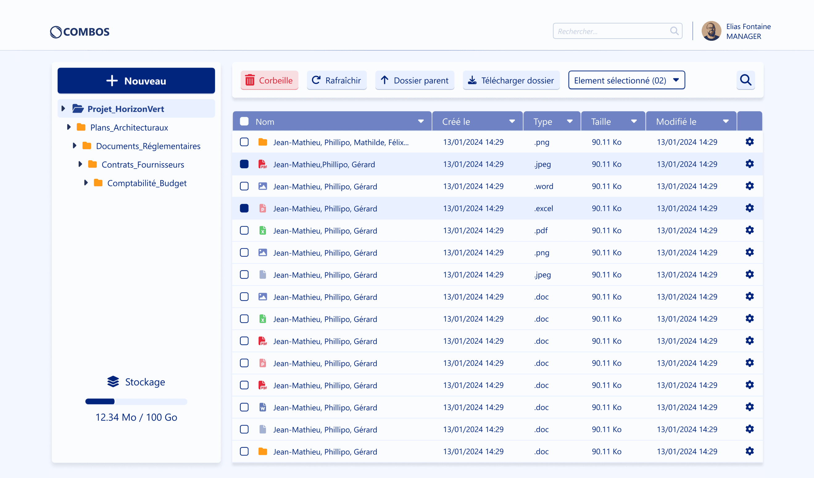Click the Rafraîchir button
This screenshot has width=814, height=478.
(336, 80)
